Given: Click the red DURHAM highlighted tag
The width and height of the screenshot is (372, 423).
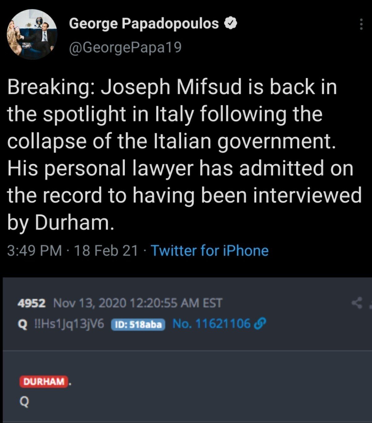Looking at the screenshot, I should [44, 381].
